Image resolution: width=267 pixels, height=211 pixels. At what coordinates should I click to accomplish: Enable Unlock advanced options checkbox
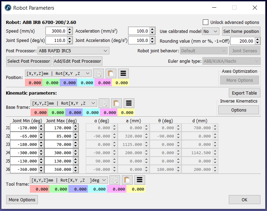tap(206, 22)
